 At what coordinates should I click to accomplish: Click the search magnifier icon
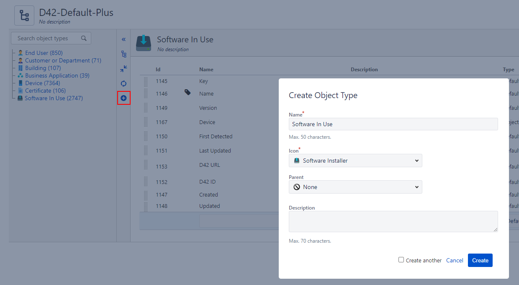(84, 38)
